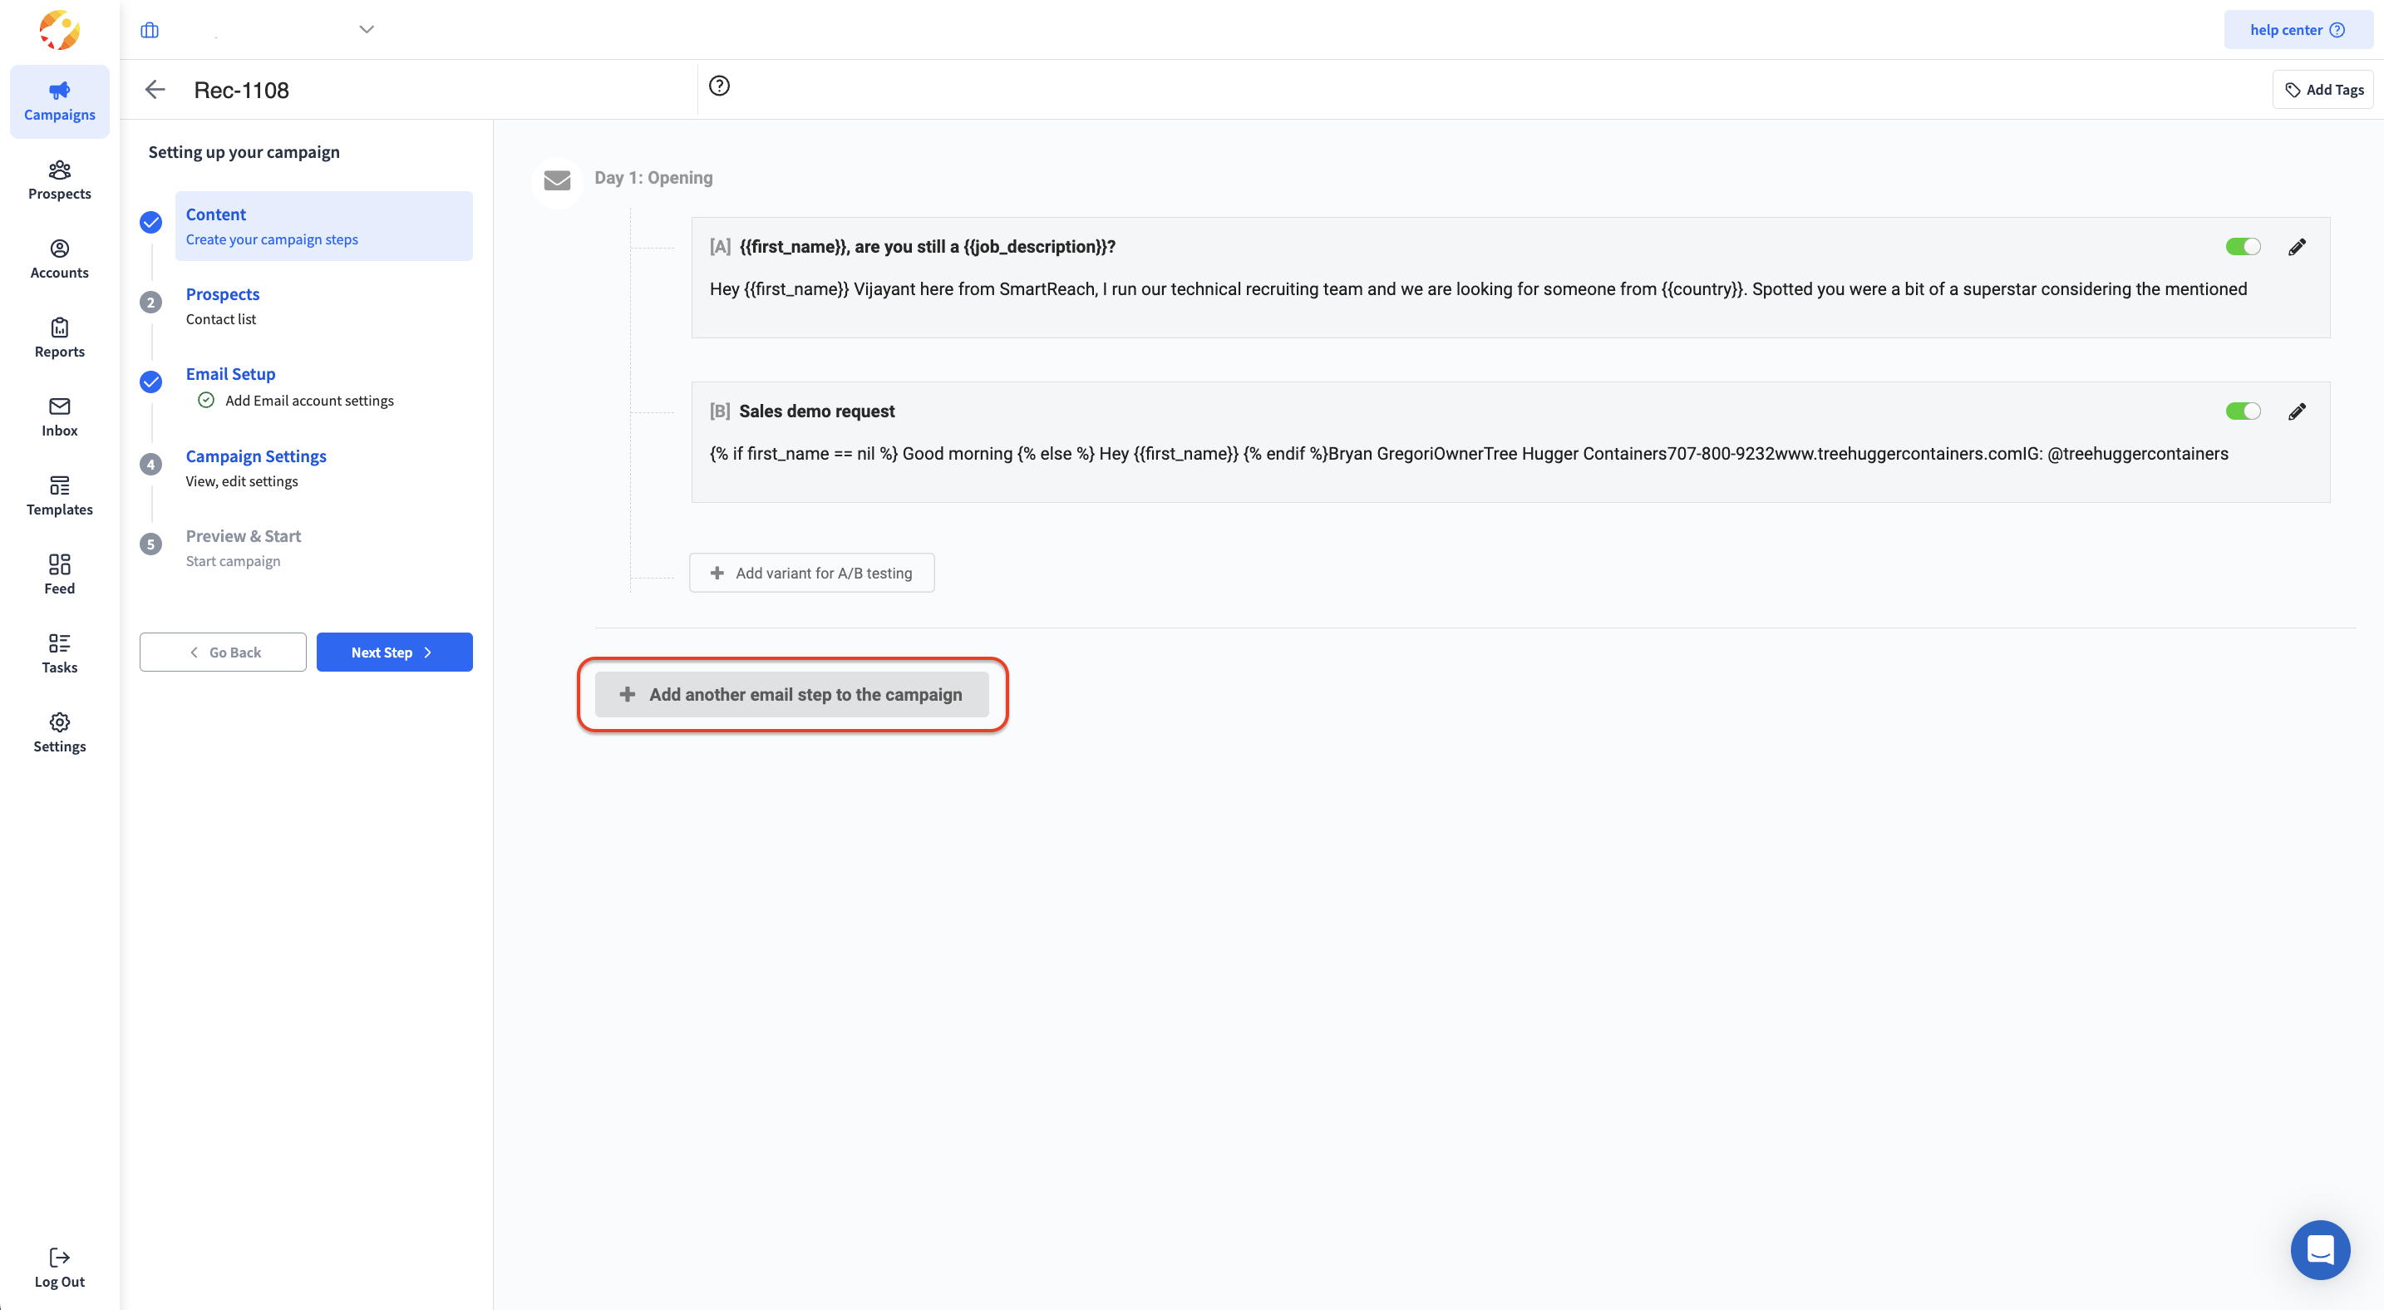Click the back arrow beside Rec-1108
Screen dimensions: 2384x1310
(155, 90)
